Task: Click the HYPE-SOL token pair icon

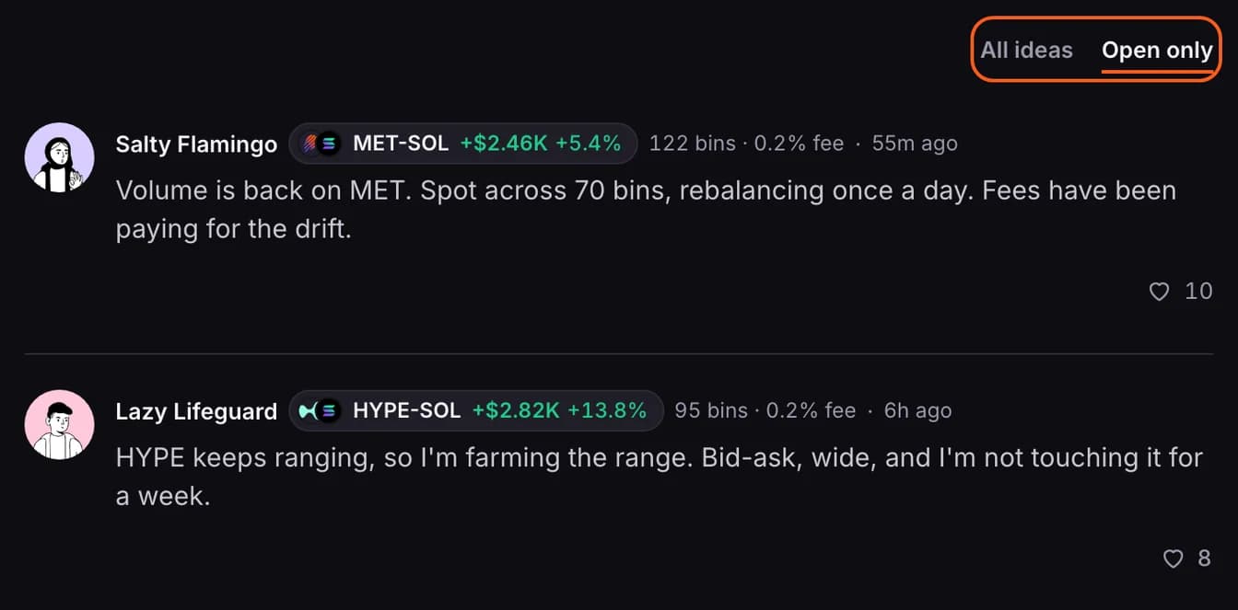Action: [x=319, y=410]
